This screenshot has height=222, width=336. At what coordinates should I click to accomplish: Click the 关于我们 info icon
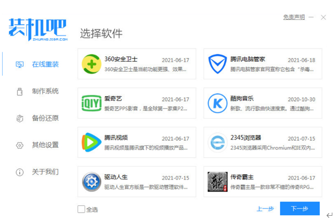(19, 172)
